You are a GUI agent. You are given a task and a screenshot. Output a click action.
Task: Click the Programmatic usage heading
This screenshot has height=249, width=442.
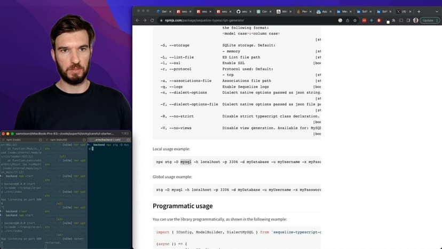click(x=183, y=206)
